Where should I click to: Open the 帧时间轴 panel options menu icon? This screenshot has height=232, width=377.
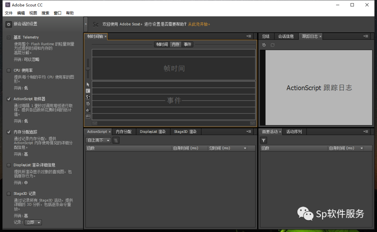[x=249, y=36]
